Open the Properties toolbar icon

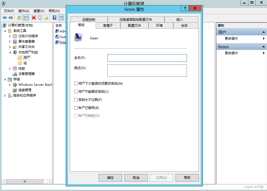[x=40, y=18]
